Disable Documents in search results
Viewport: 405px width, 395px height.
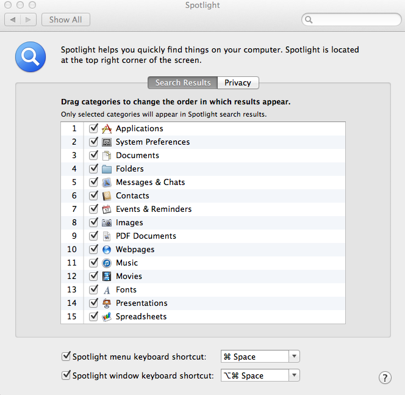click(x=93, y=155)
